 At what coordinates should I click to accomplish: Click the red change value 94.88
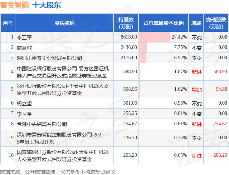point(221,89)
